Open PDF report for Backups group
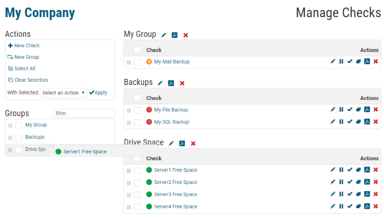 click(x=171, y=83)
